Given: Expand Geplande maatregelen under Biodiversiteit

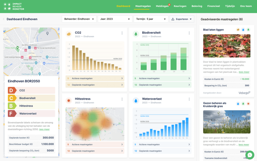Looking at the screenshot, I should [x=162, y=85].
